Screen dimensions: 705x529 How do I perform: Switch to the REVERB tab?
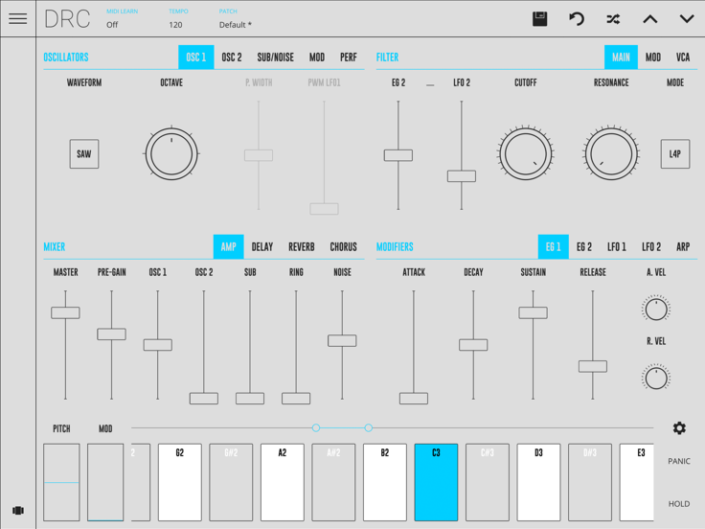coord(301,246)
